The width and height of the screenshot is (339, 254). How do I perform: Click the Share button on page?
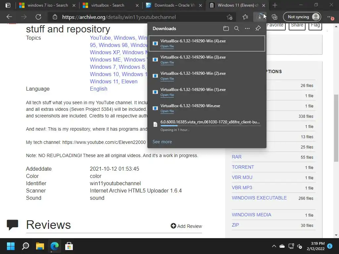[297, 25]
